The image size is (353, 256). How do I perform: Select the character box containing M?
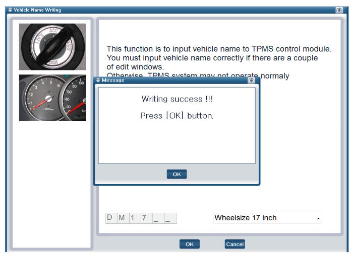tap(123, 218)
